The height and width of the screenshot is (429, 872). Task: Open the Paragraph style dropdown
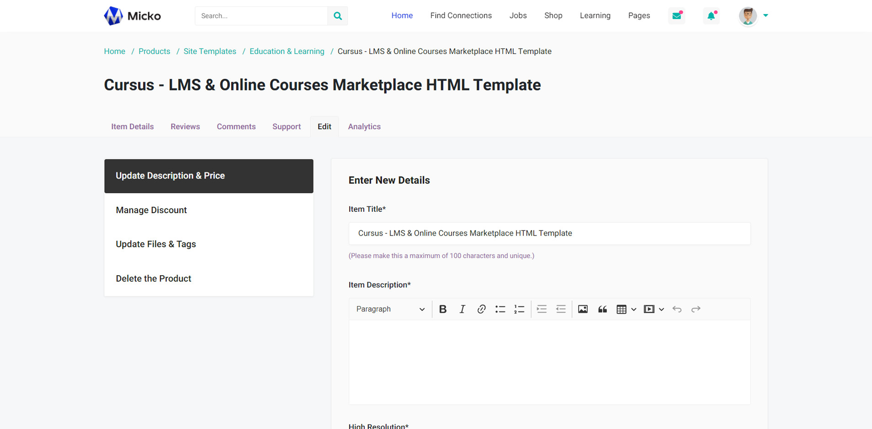(390, 309)
